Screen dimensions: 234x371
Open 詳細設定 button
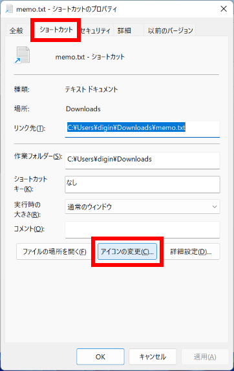tap(191, 251)
